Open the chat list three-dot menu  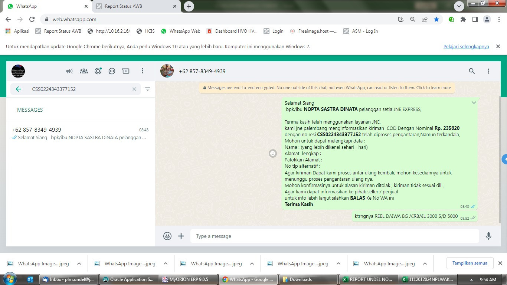coord(143,71)
